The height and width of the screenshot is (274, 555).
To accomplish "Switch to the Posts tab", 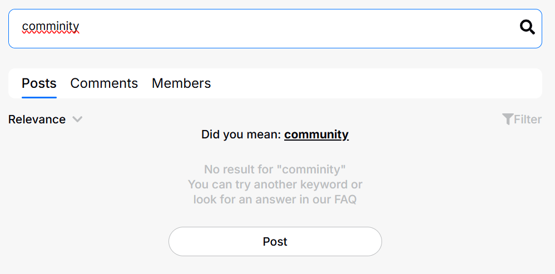I will click(39, 83).
